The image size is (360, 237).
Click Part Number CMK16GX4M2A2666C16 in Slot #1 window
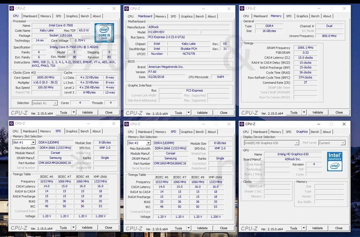[x=55, y=163]
